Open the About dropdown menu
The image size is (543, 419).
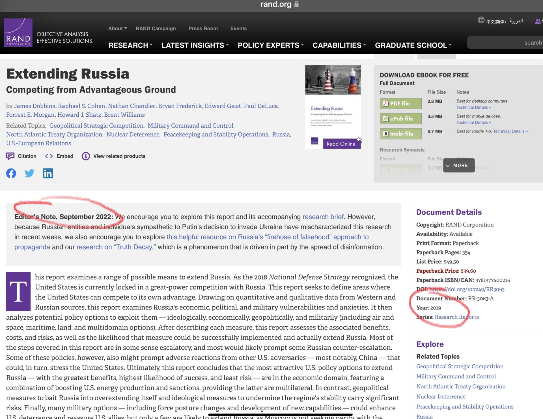[118, 29]
